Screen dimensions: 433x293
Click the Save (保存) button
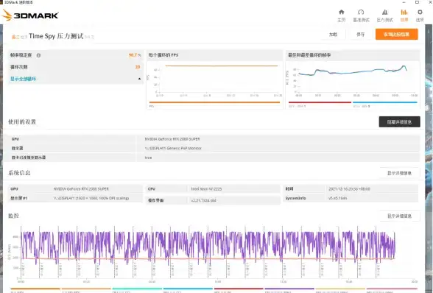360,35
